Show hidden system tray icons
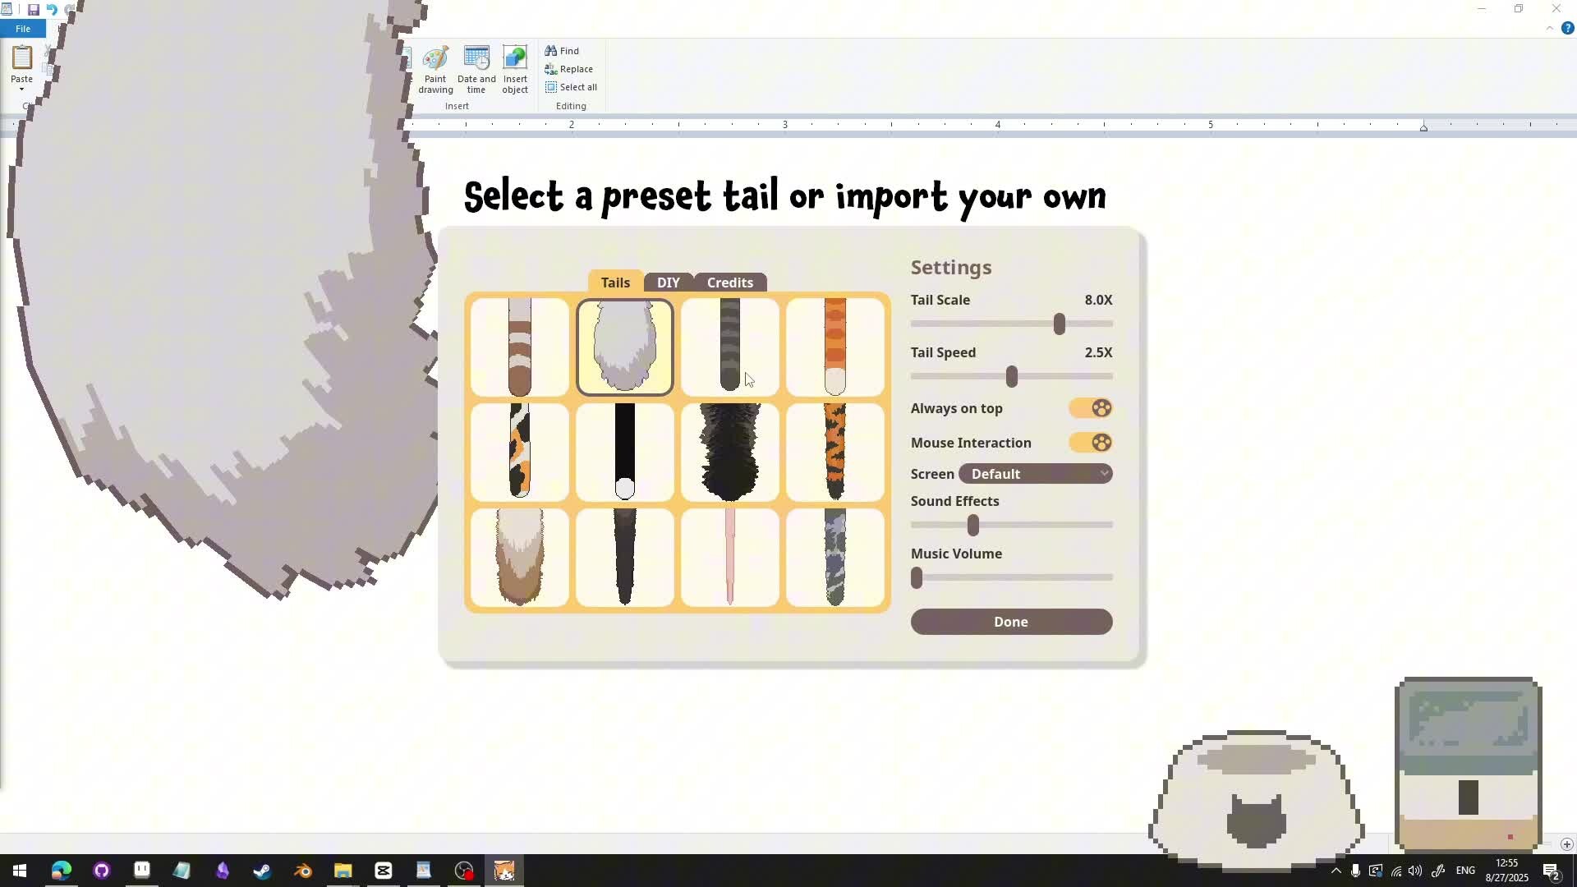 point(1336,871)
